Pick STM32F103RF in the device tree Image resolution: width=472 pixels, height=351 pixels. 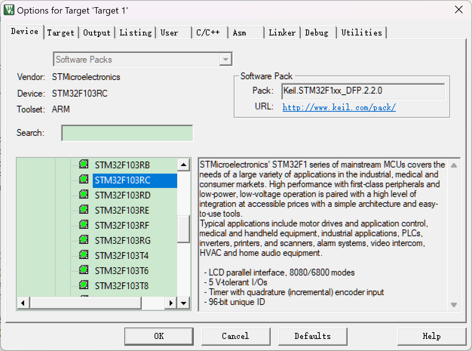(122, 226)
